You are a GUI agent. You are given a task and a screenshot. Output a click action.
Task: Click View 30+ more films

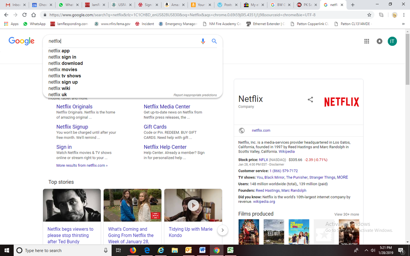tap(347, 214)
